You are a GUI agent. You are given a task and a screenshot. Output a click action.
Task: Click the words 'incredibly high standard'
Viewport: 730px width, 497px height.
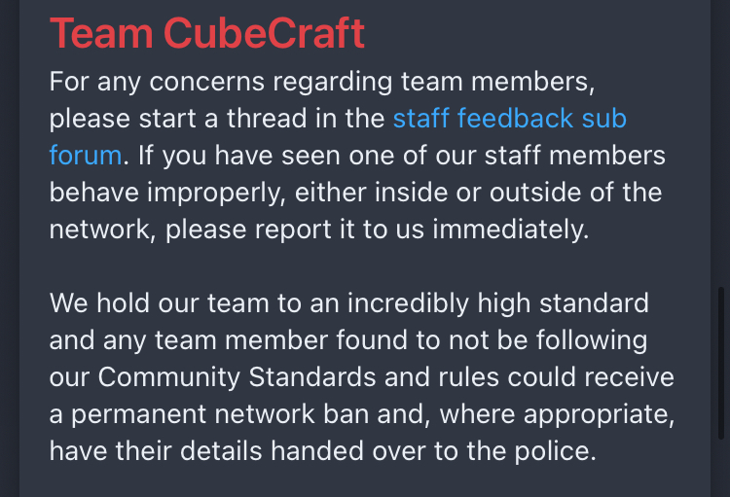tap(498, 303)
